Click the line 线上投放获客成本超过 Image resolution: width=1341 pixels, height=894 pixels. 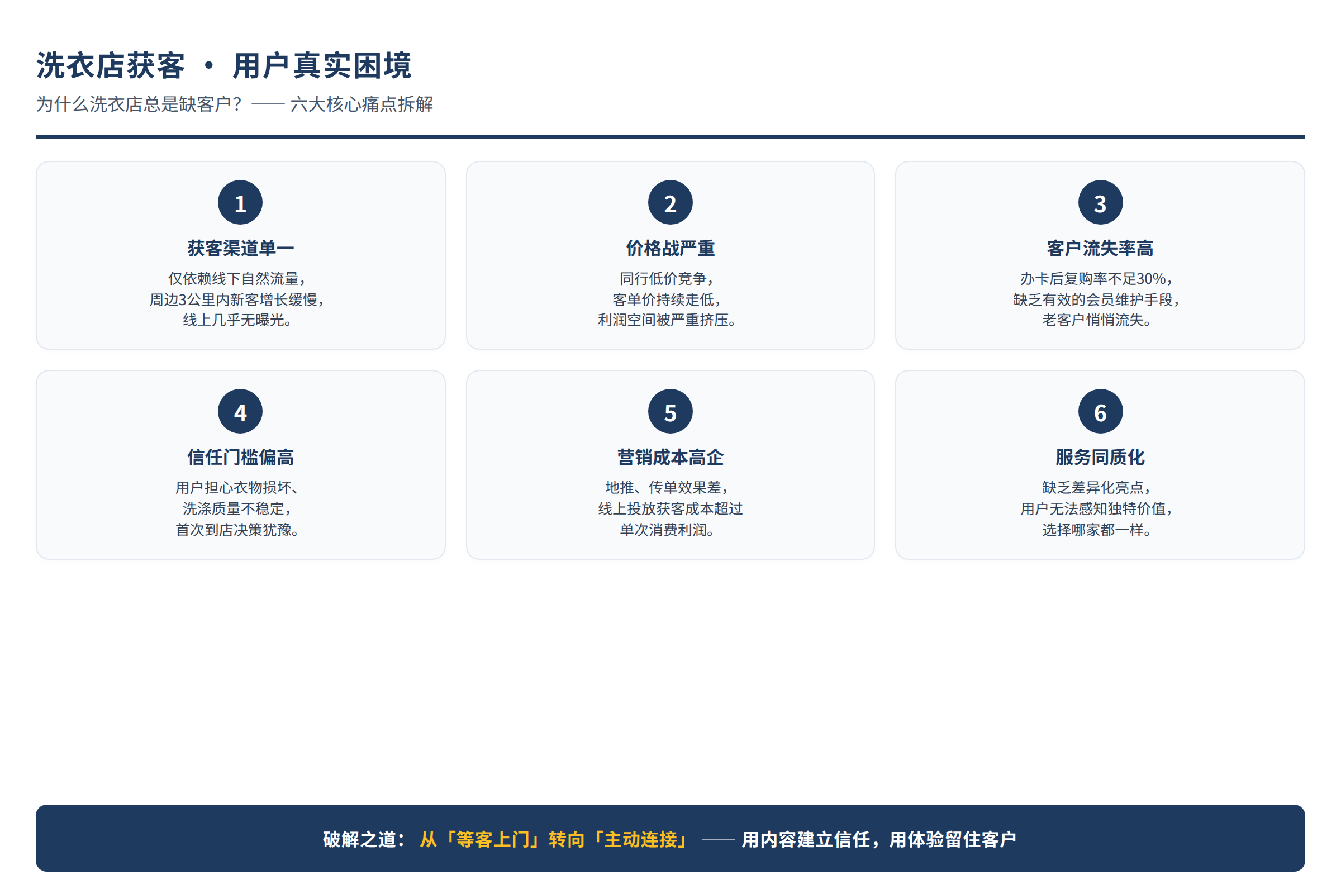[670, 508]
